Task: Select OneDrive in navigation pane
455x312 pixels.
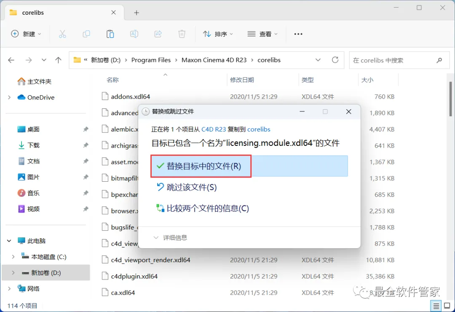Action: click(36, 97)
